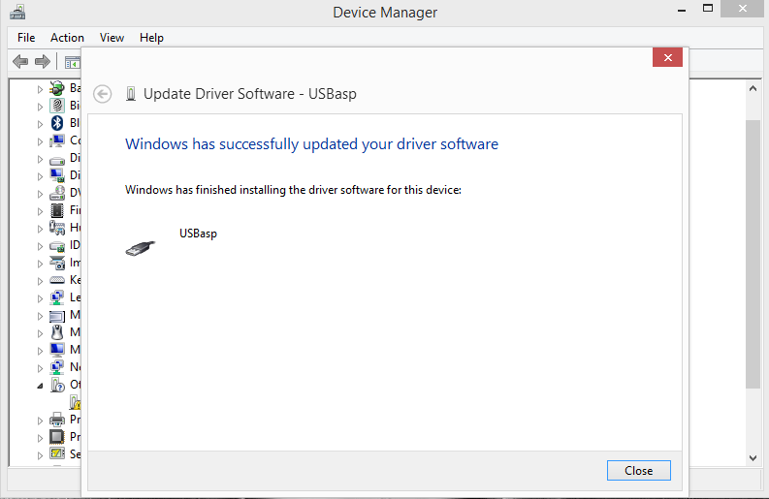Screen dimensions: 769x499
Task: Close the Update Driver Software dialog with red X
Action: (x=667, y=57)
